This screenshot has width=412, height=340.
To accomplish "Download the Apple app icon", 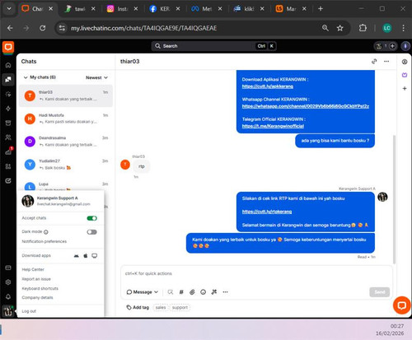I will 86,256.
